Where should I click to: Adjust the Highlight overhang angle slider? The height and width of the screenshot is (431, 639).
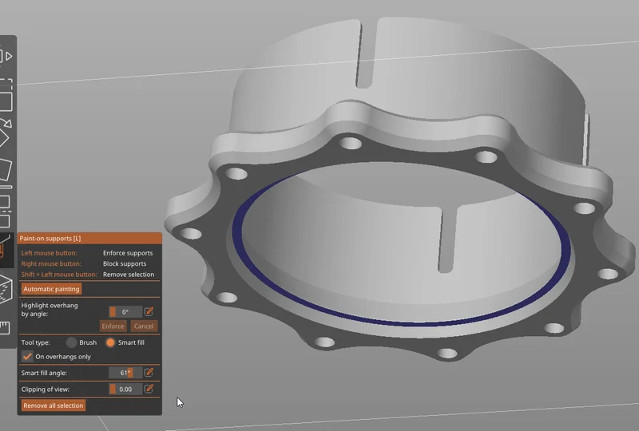click(125, 311)
